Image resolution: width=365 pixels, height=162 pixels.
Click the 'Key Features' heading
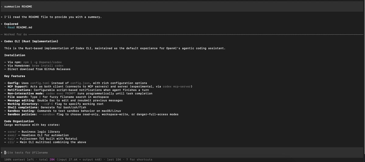(x=15, y=76)
